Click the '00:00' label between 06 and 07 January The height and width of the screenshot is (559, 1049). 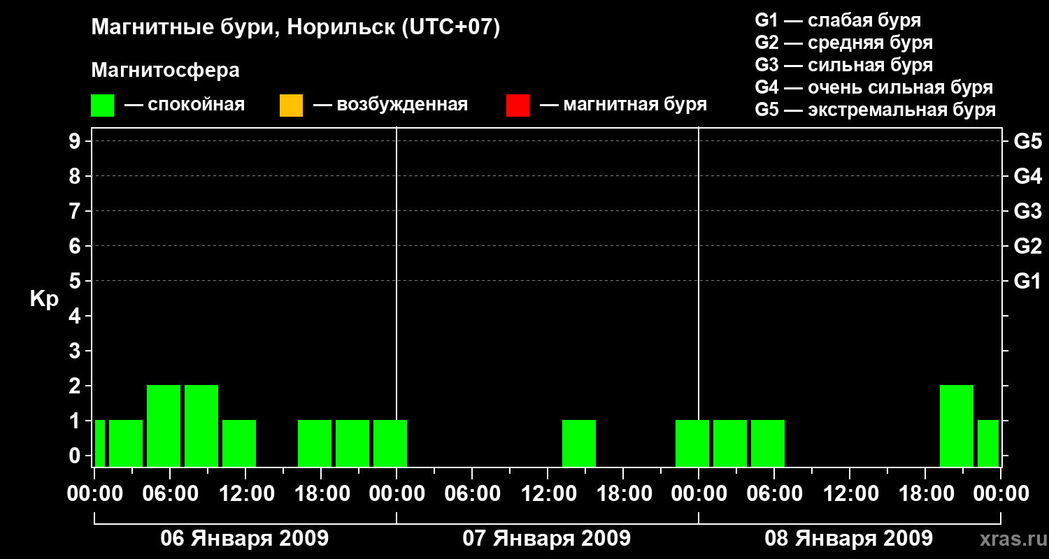pyautogui.click(x=397, y=494)
